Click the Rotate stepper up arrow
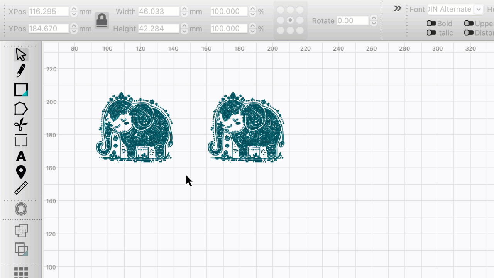494x278 pixels. 373,18
